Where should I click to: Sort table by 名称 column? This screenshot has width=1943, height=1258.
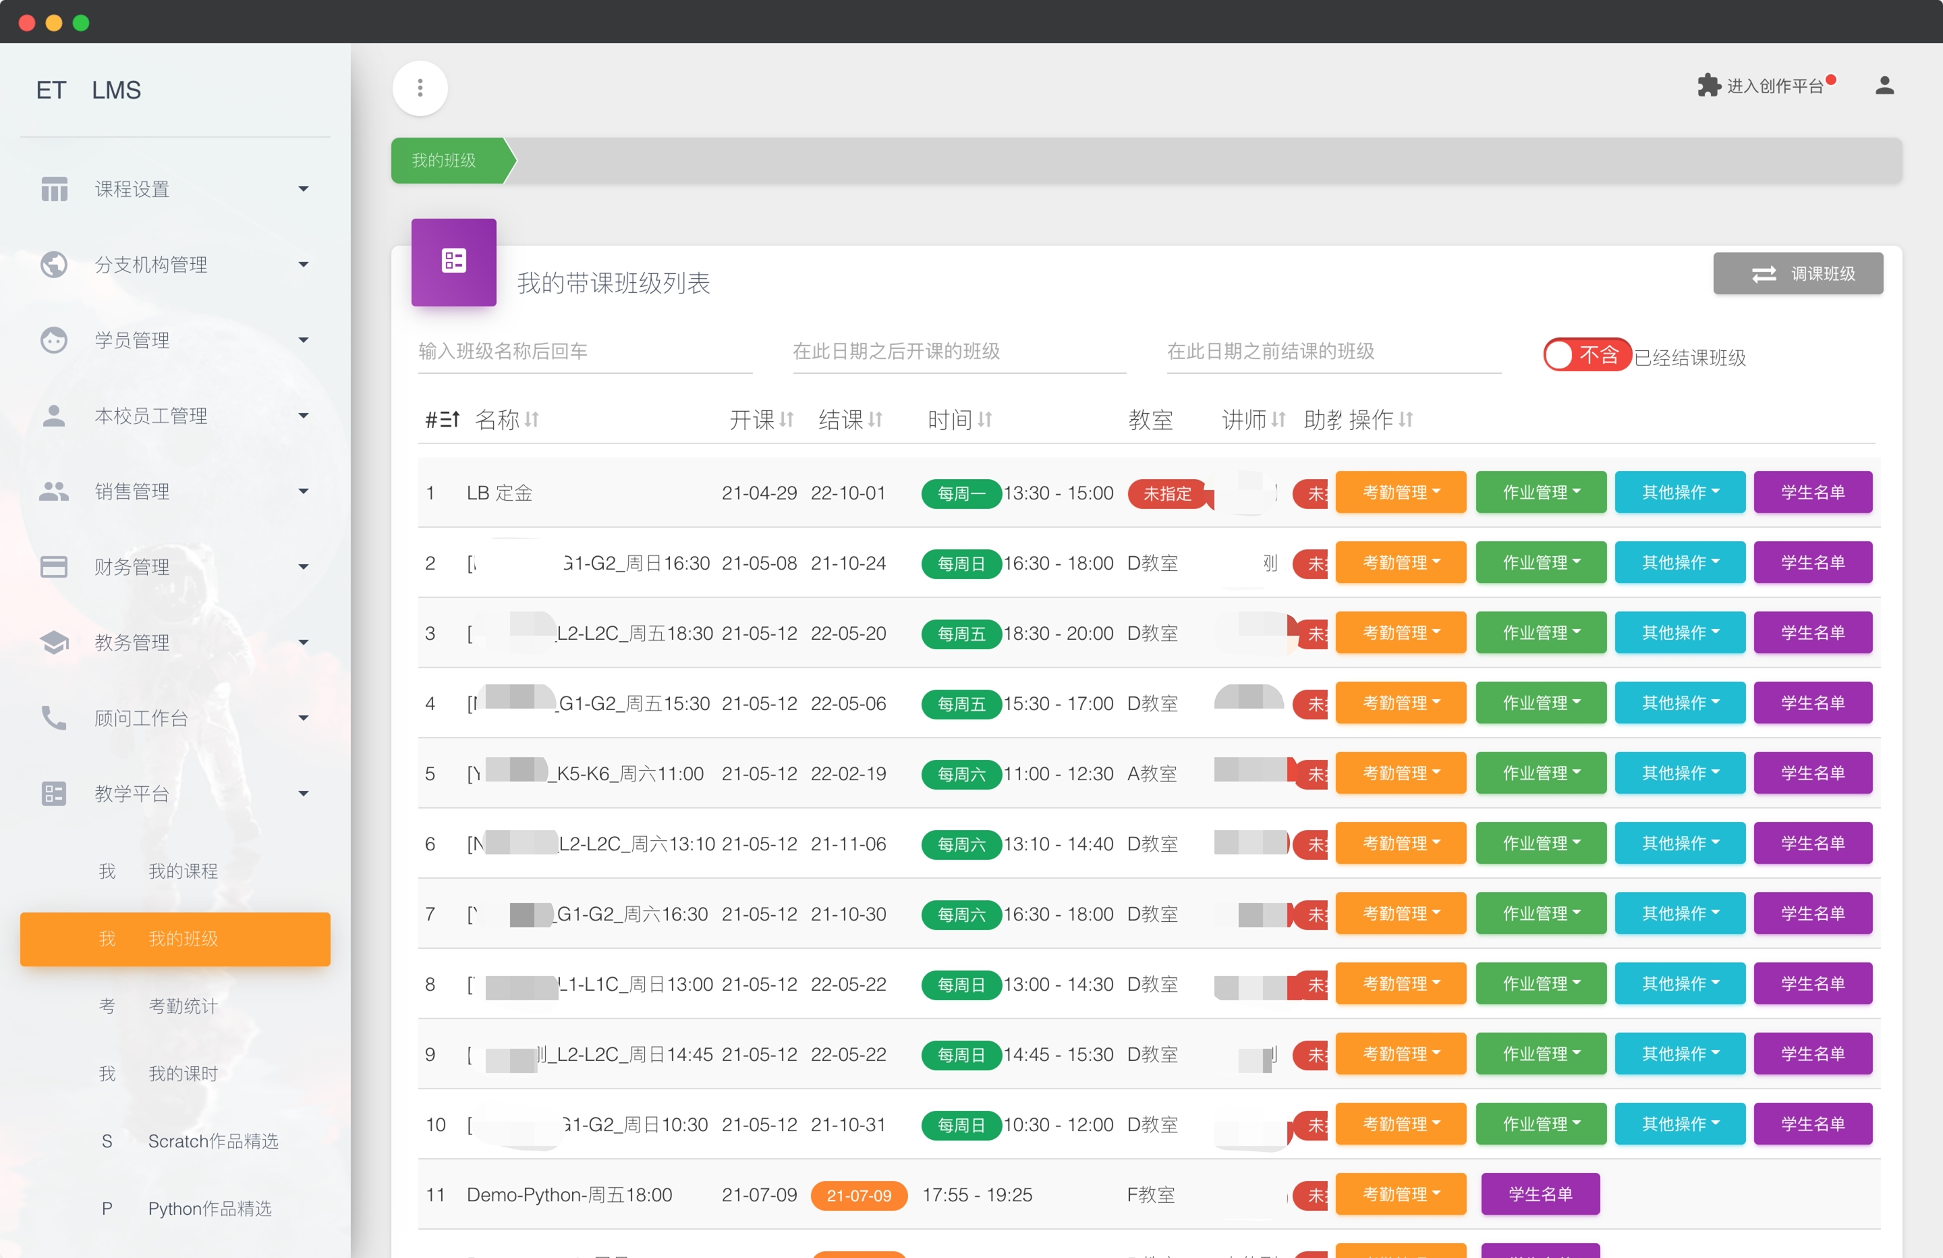(x=506, y=419)
